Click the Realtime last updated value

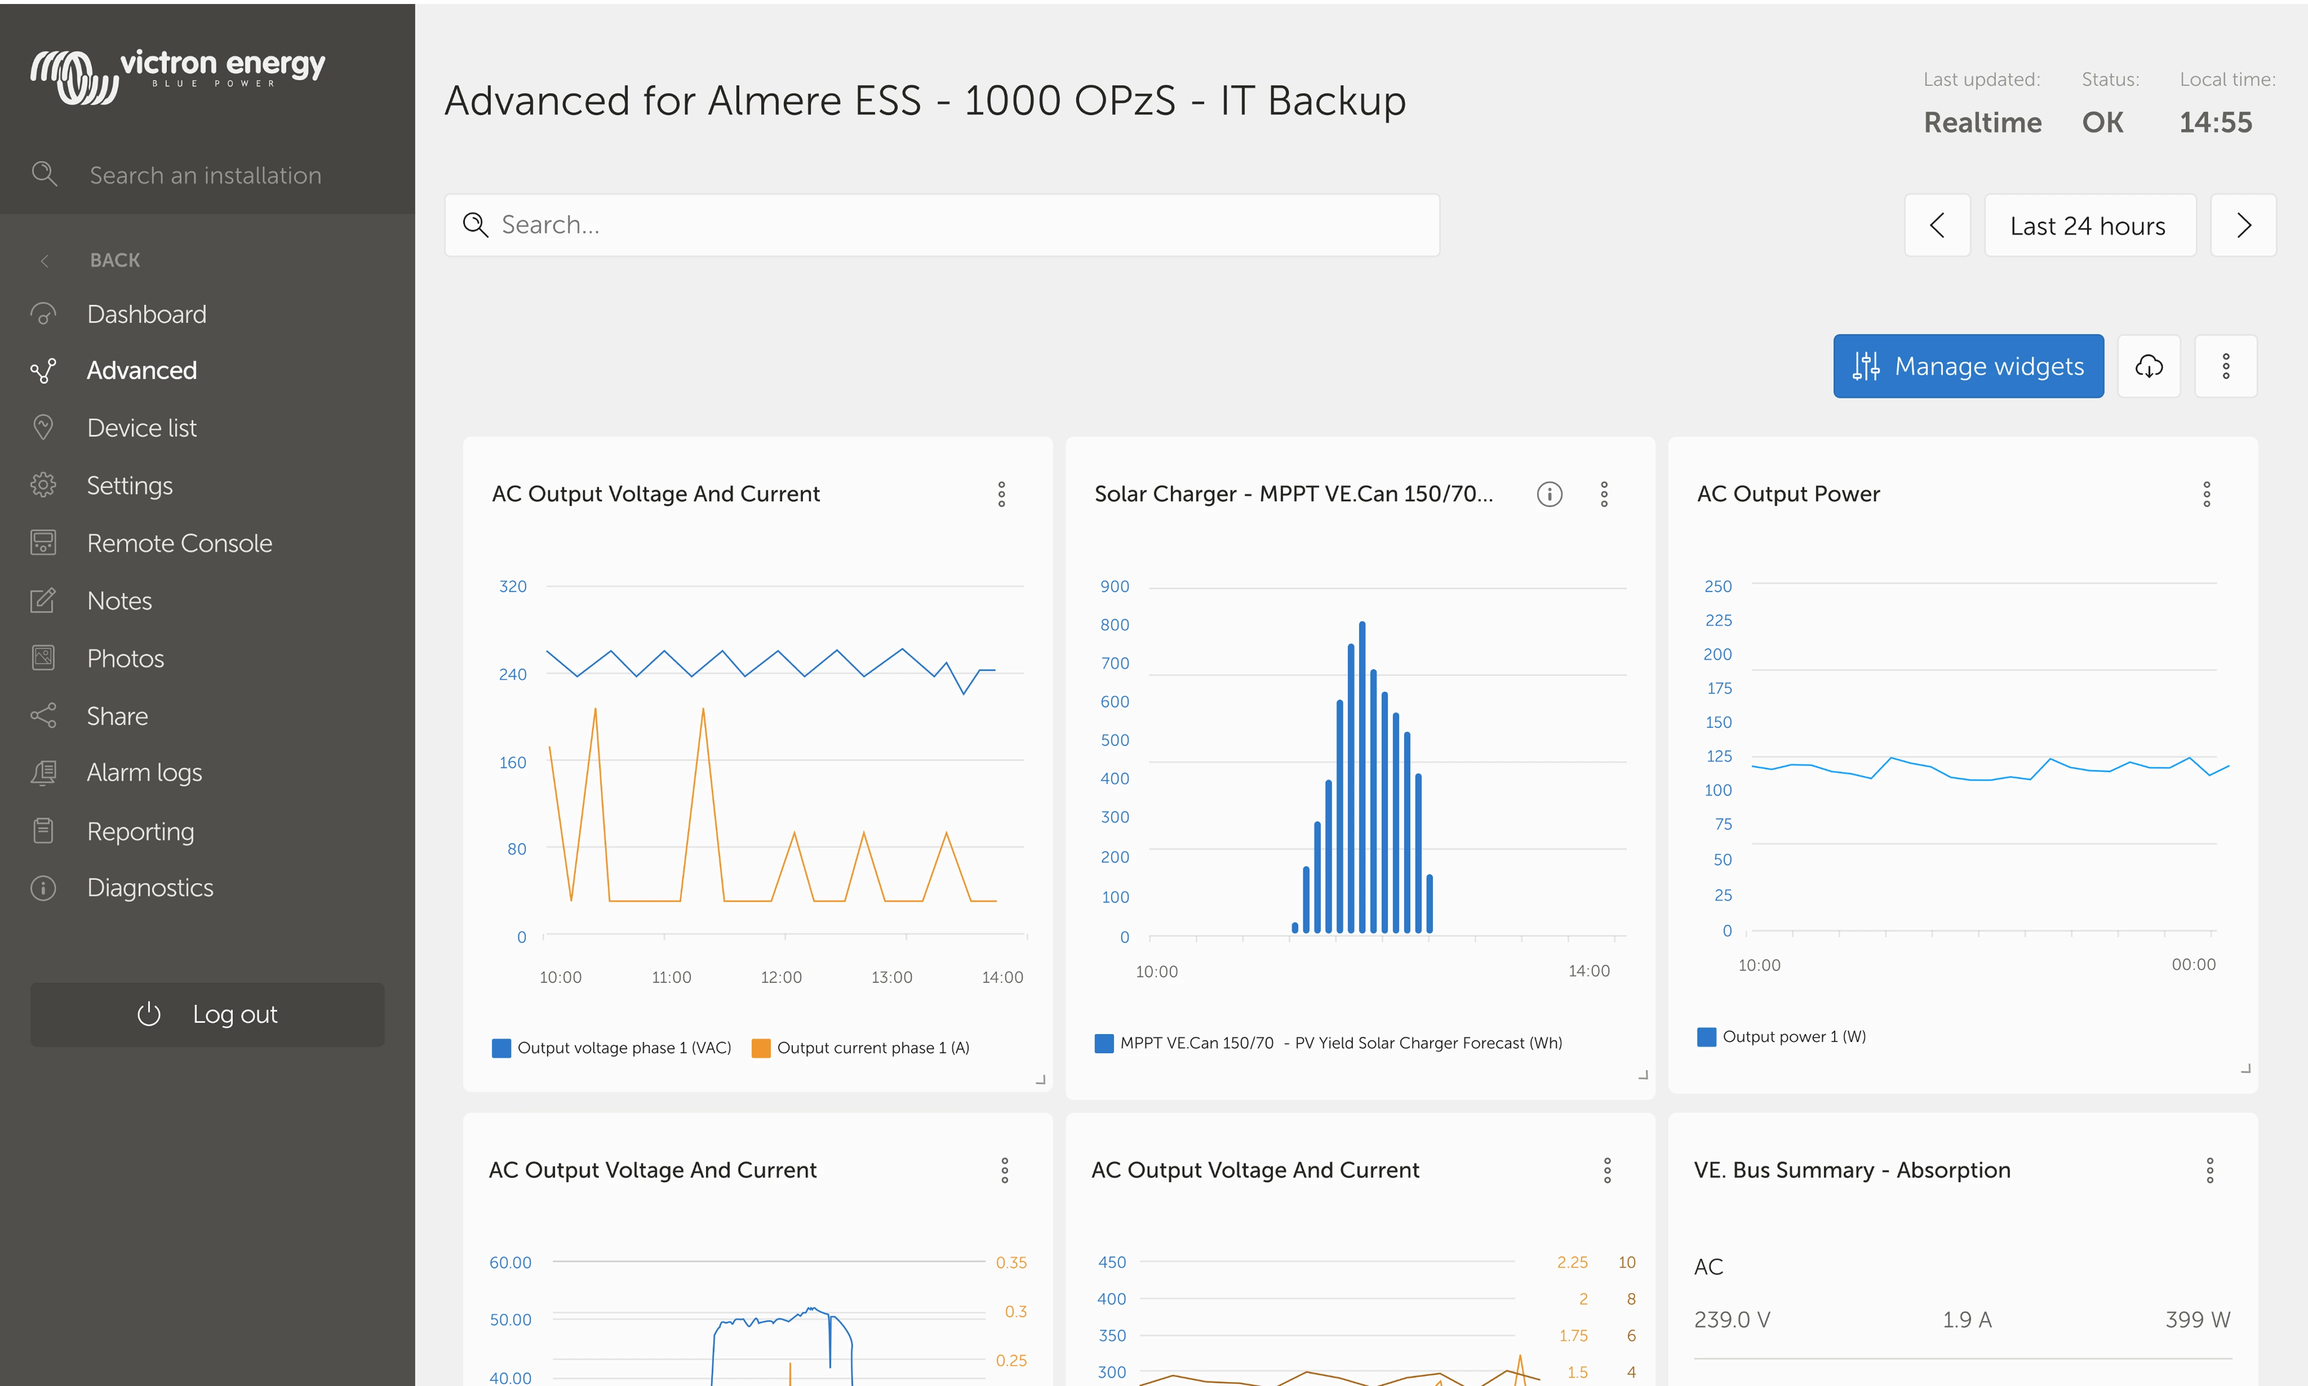pyautogui.click(x=1982, y=122)
